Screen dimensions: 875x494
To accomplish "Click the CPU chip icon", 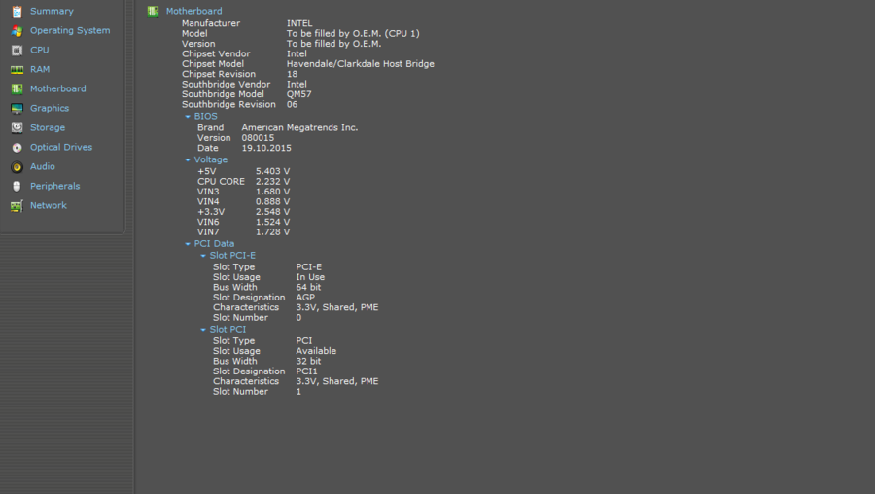I will 17,51.
